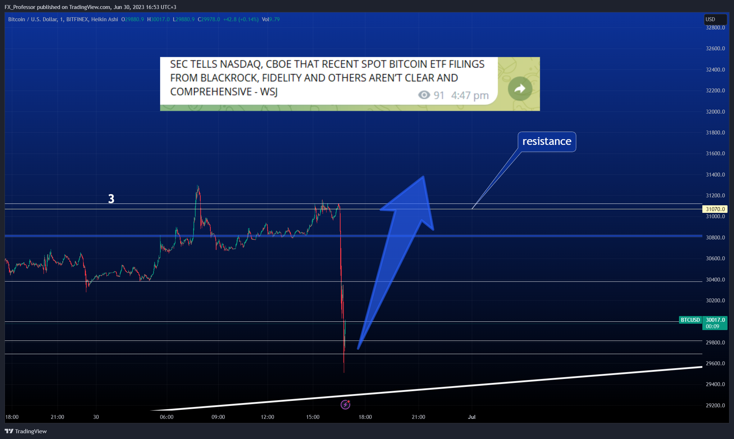The height and width of the screenshot is (439, 734).
Task: Click the H30017.0 high value in header
Action: coord(158,19)
